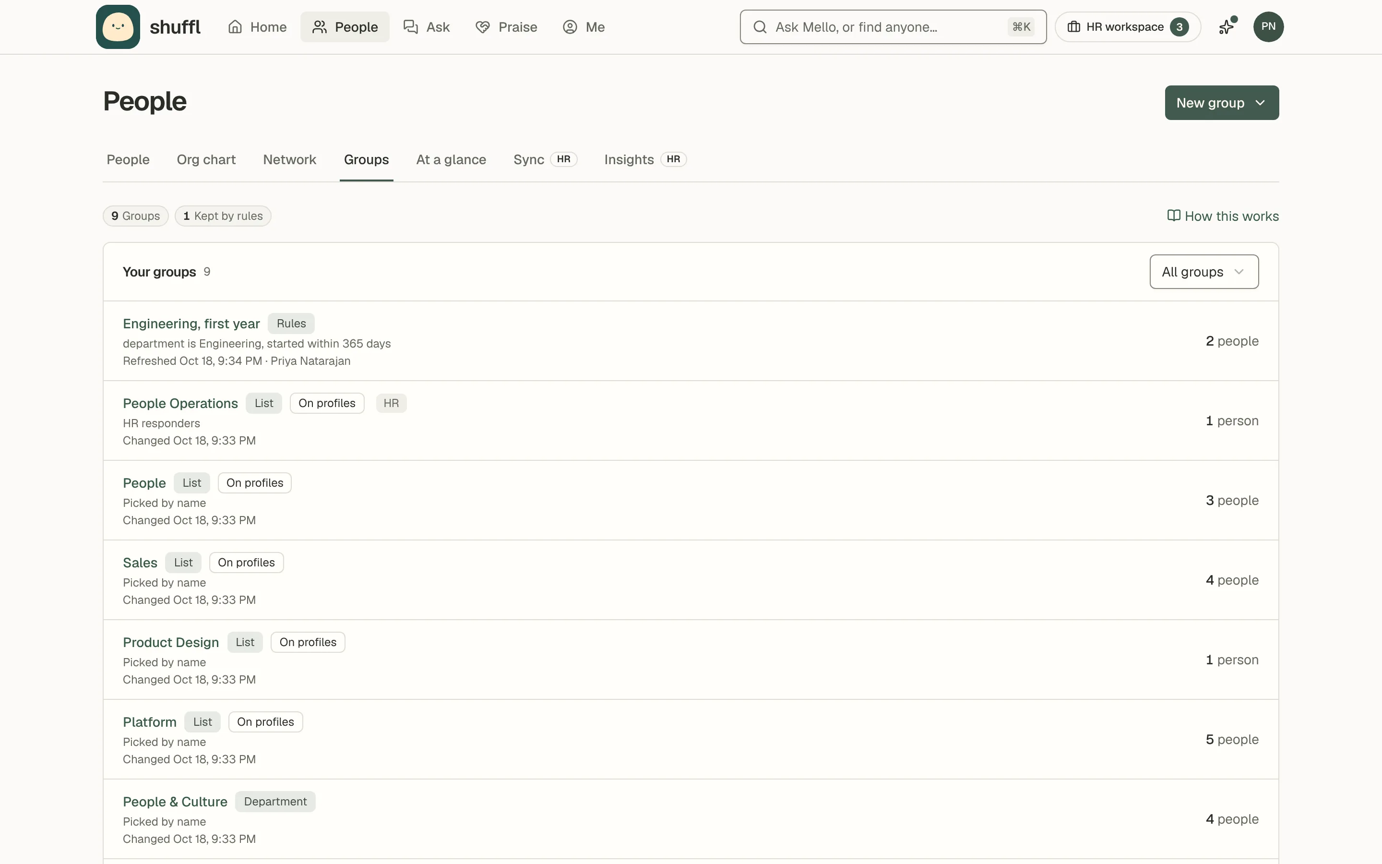The image size is (1382, 864).
Task: Click the shuffl mascot logo
Action: coord(118,27)
